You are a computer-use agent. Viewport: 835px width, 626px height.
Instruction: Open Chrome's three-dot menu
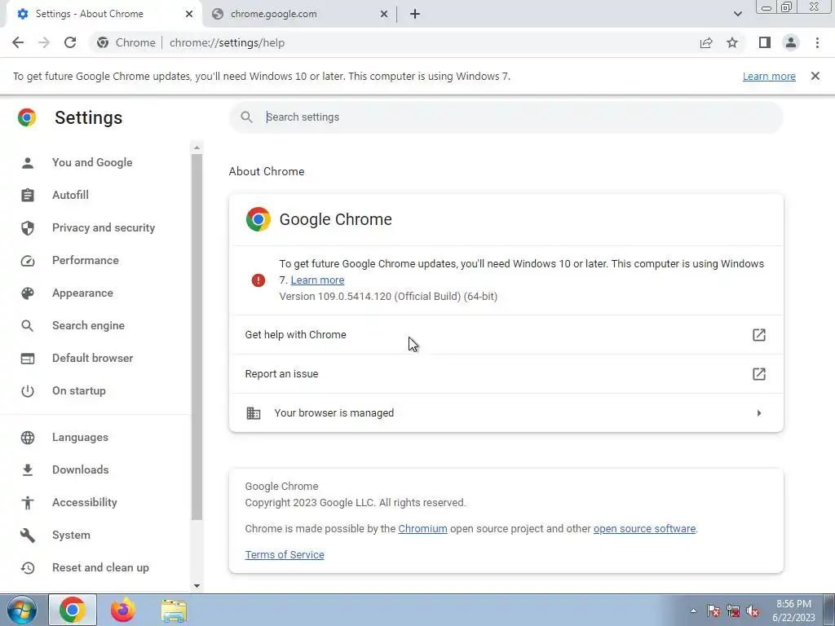(817, 42)
